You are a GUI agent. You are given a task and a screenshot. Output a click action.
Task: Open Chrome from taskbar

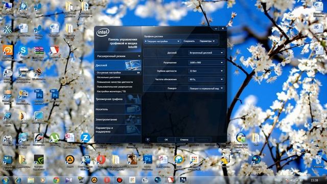(x=56, y=180)
